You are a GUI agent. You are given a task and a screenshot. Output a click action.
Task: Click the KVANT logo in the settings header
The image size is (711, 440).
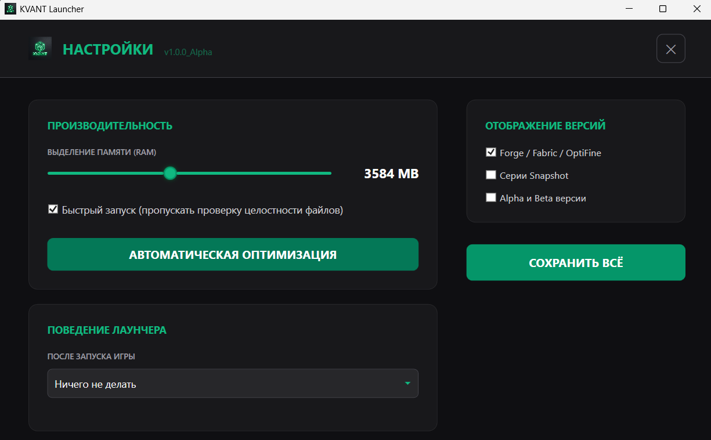(x=40, y=49)
